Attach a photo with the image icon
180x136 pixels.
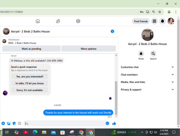click(9, 123)
